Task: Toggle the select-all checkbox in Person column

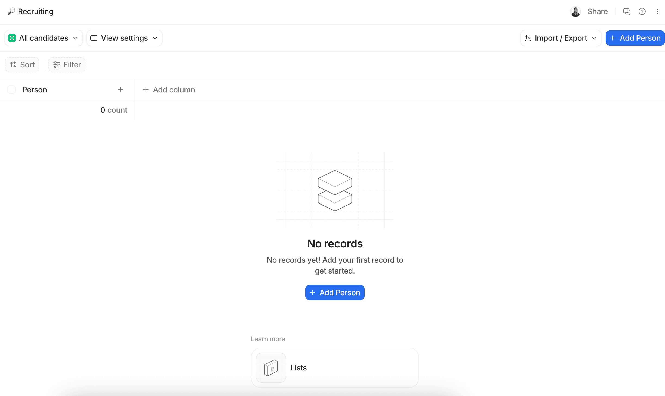Action: [11, 89]
